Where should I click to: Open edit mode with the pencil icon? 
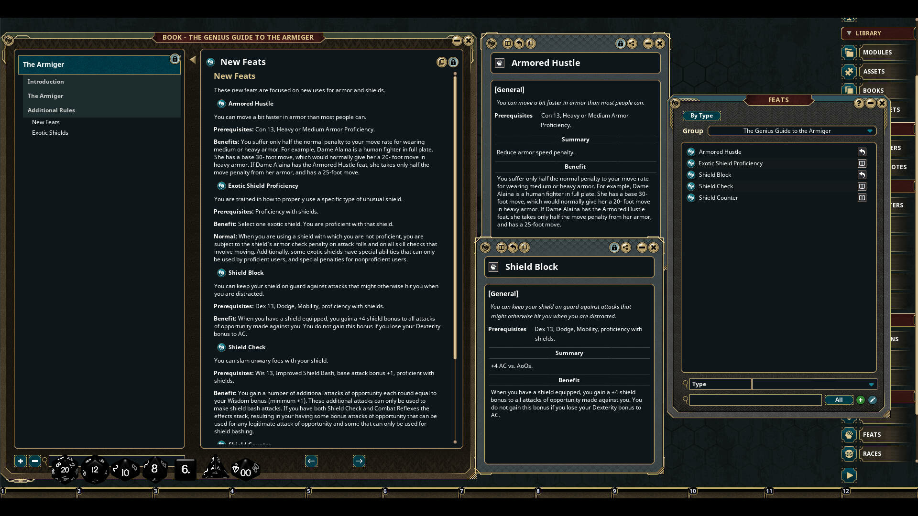click(x=873, y=400)
